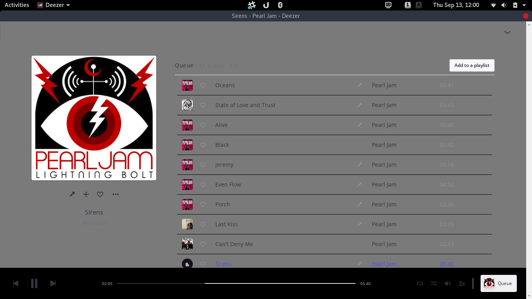Viewport: 532px width, 299px height.
Task: Click the cog extension icon in top bar center
Action: (x=252, y=5)
